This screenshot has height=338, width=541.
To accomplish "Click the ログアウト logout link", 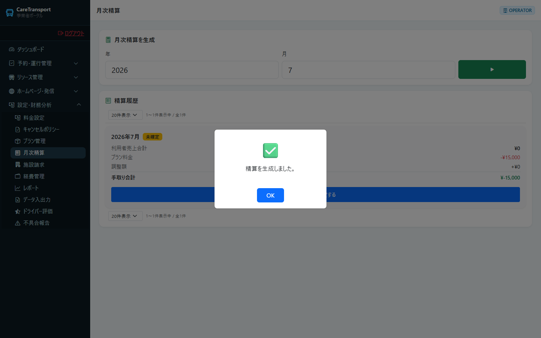I will pyautogui.click(x=74, y=33).
